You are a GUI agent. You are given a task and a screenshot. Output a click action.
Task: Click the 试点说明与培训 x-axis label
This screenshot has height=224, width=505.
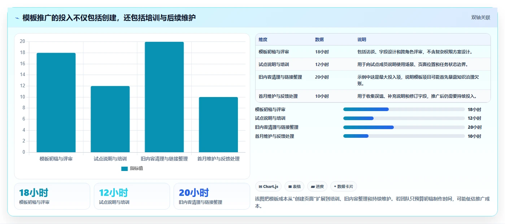110,159
